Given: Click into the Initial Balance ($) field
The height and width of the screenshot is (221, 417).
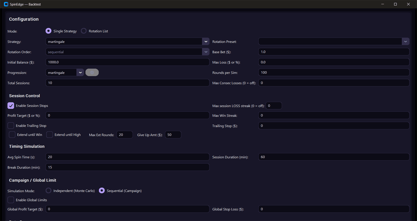Looking at the screenshot, I should (127, 62).
